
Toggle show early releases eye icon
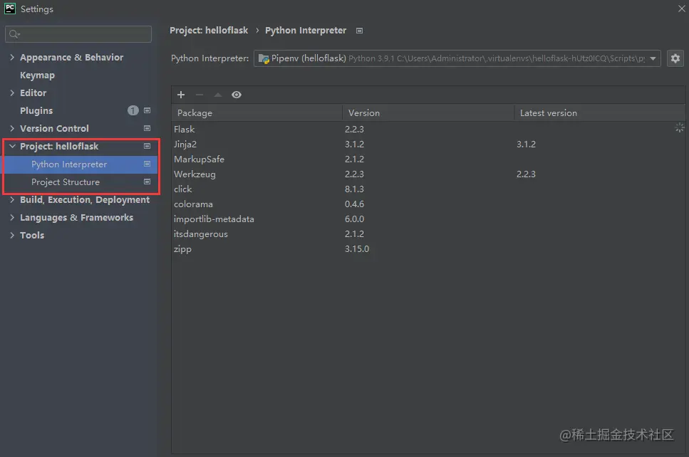237,95
